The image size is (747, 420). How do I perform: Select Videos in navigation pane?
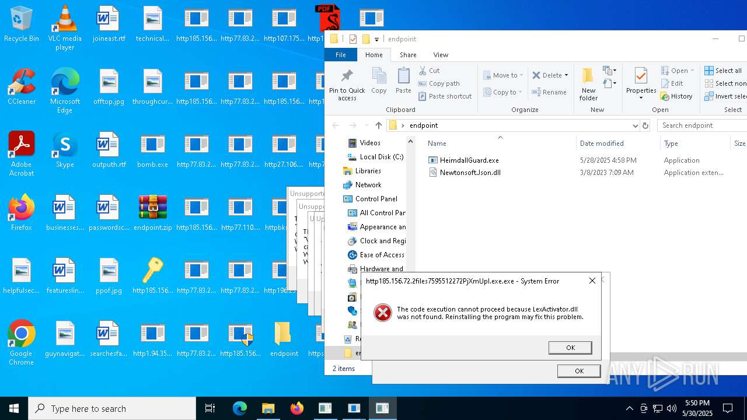(364, 143)
